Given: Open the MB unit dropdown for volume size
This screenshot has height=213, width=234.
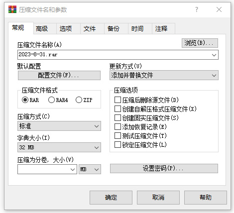Looking at the screenshot, I should [x=90, y=169].
